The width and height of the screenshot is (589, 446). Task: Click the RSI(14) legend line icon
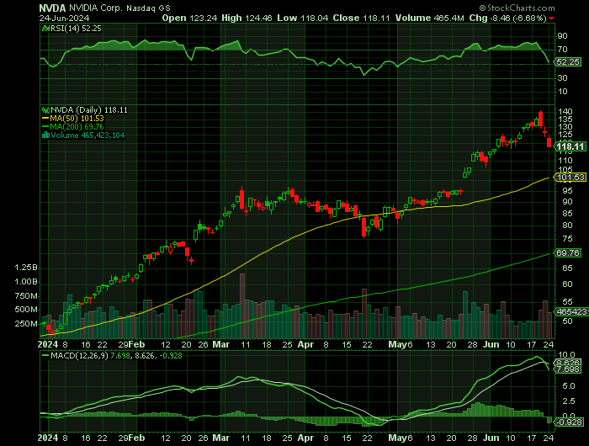(45, 28)
